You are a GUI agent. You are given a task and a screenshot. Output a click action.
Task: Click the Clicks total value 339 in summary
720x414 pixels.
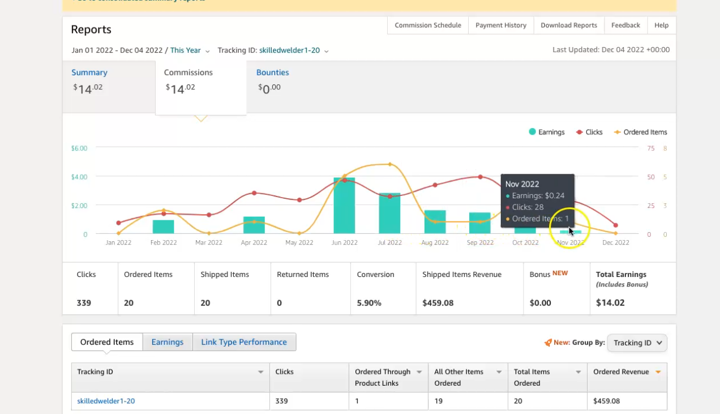point(84,303)
